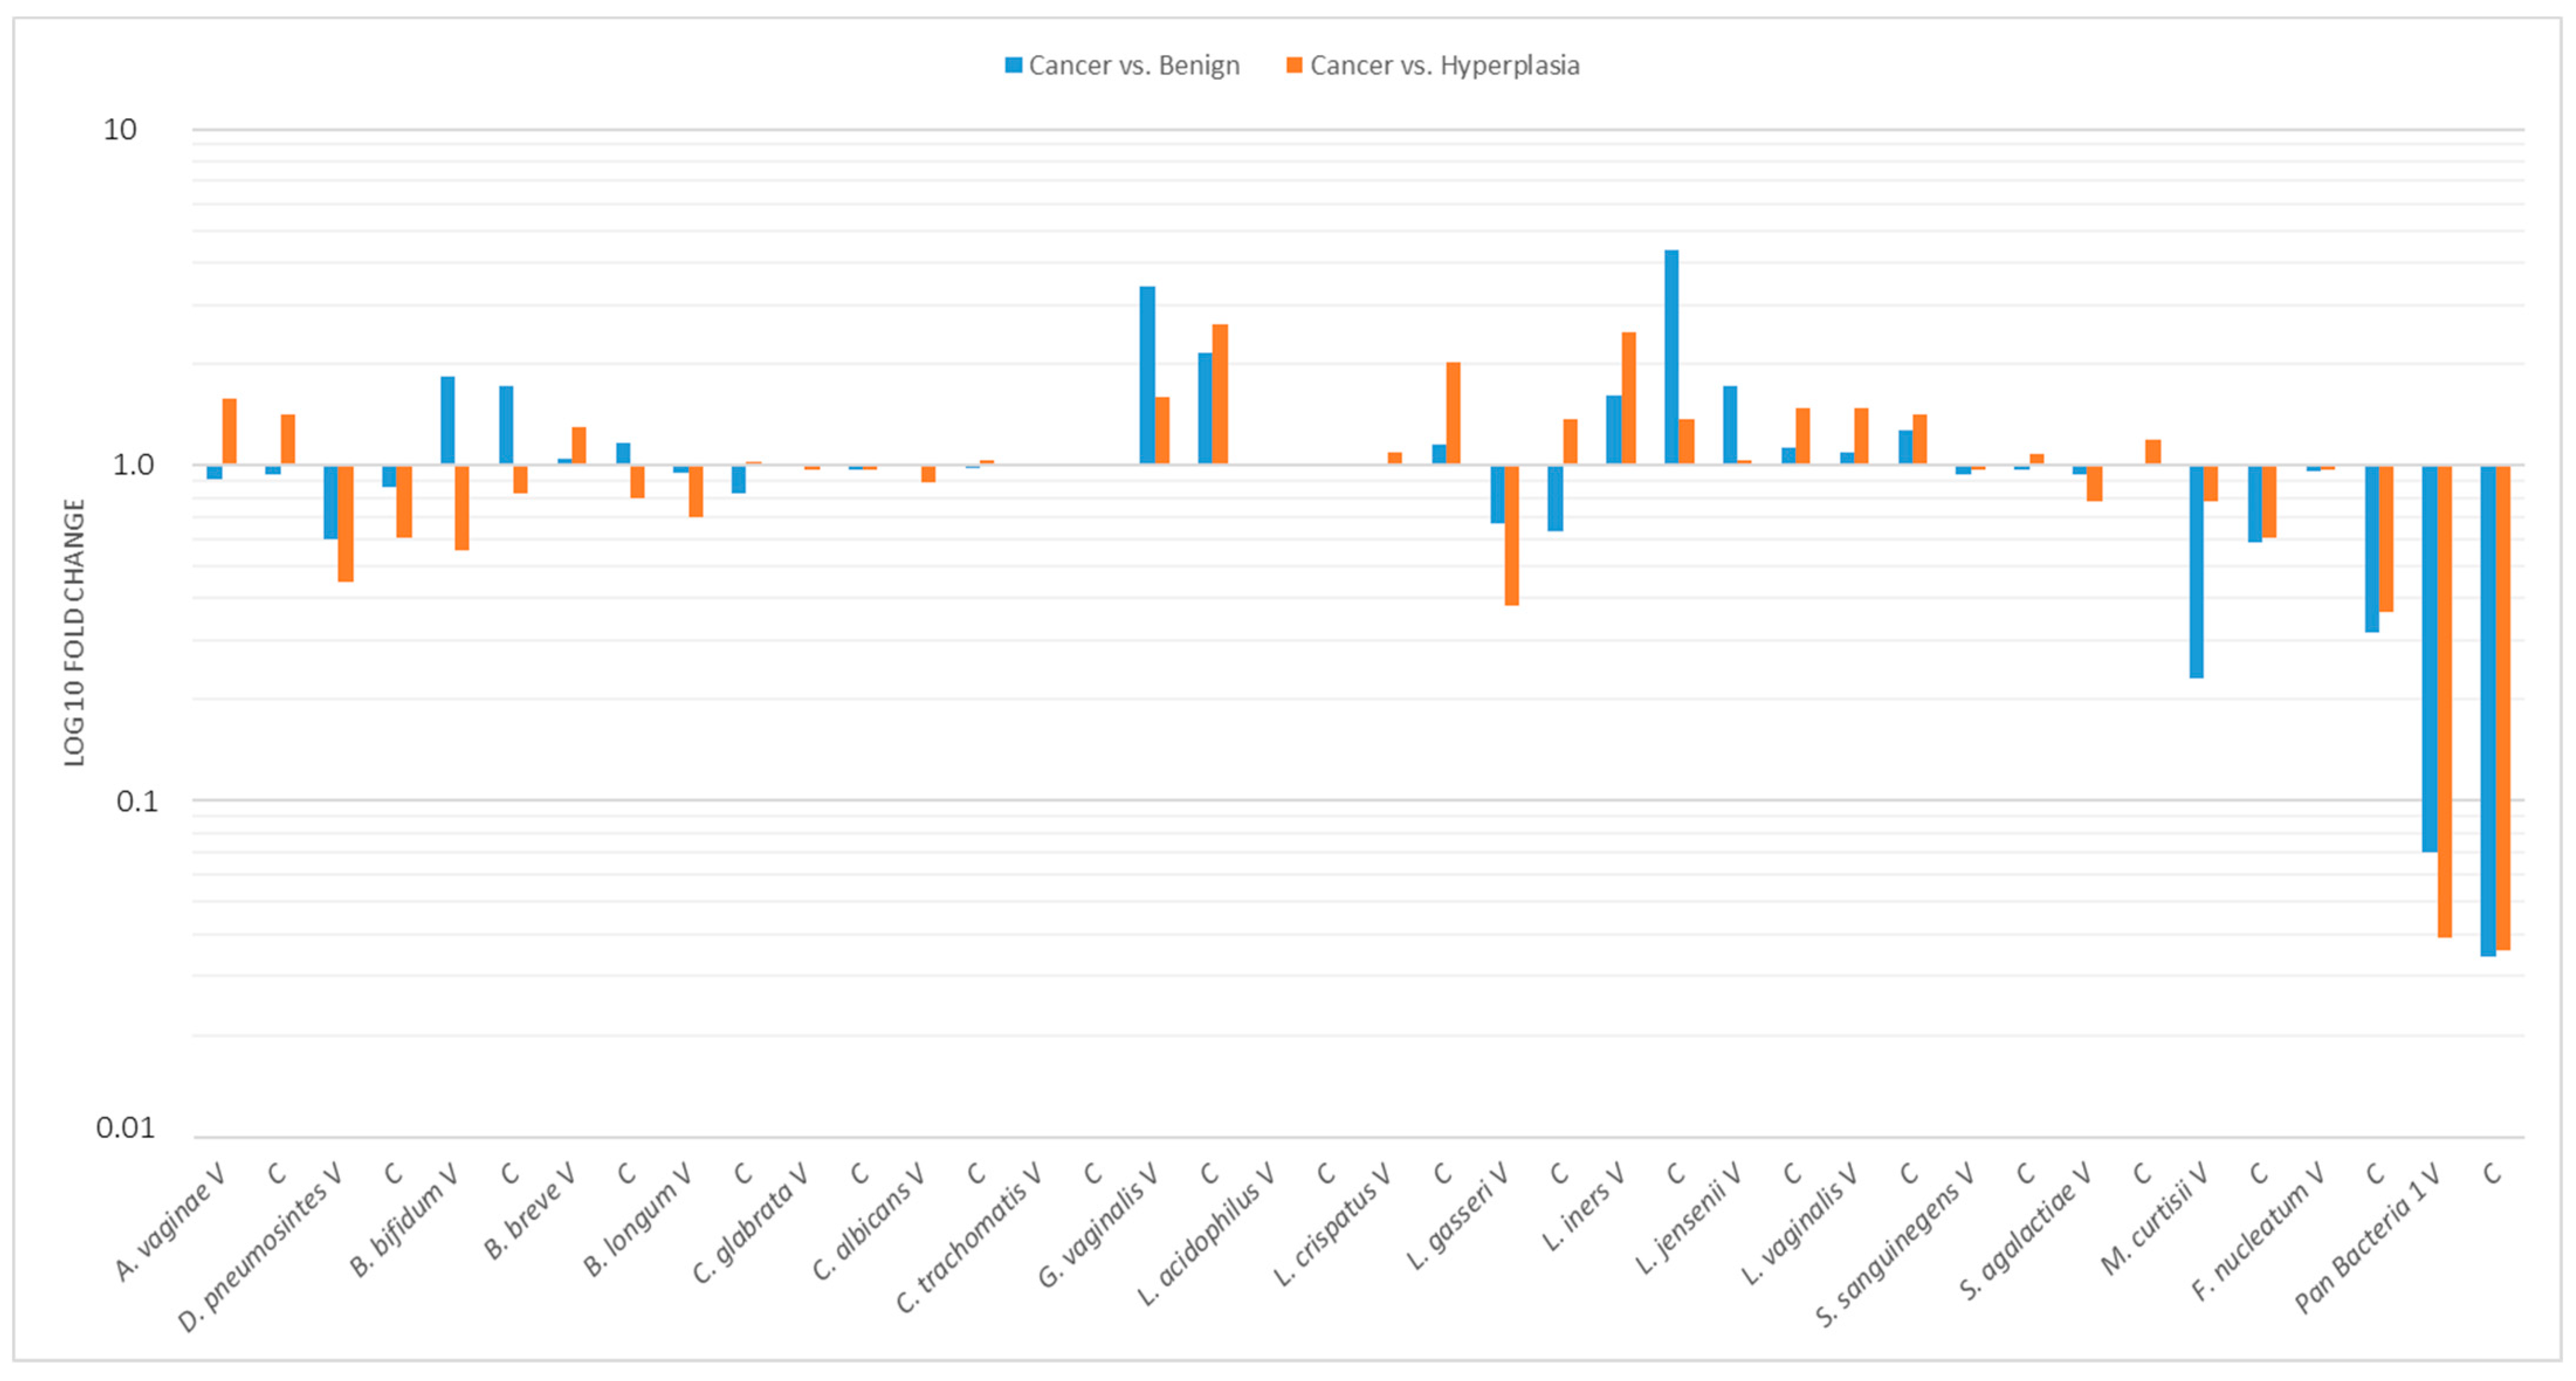Select the Cancer vs. Hyperplasia legend label
Screen dimensions: 2576x1381
pos(1444,66)
